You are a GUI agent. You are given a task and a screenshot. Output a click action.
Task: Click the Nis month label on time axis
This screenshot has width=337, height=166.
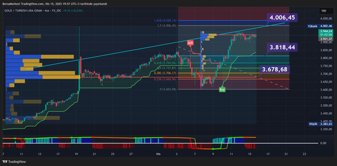158,154
